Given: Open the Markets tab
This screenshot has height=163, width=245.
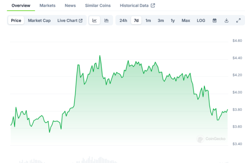Looking at the screenshot, I should 47,6.
